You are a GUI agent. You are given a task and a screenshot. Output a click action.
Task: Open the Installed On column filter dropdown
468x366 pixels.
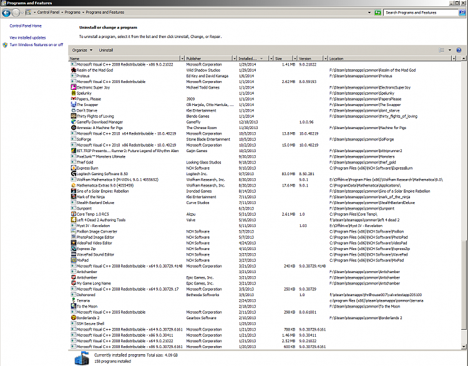pyautogui.click(x=271, y=59)
